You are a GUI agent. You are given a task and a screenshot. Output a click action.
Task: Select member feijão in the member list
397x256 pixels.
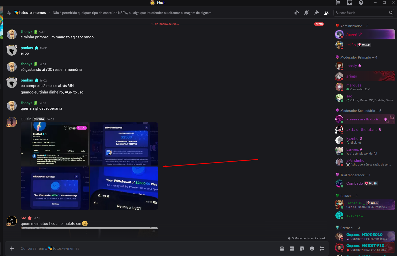tap(365, 45)
